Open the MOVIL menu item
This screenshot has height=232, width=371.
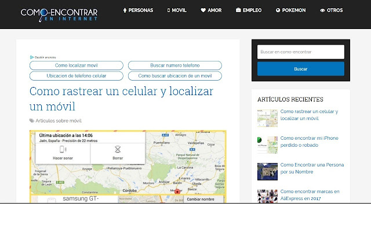tap(177, 10)
